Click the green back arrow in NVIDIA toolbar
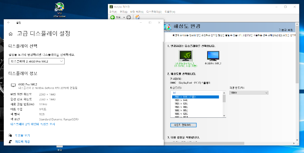The height and width of the screenshot is (153, 304). click(112, 17)
